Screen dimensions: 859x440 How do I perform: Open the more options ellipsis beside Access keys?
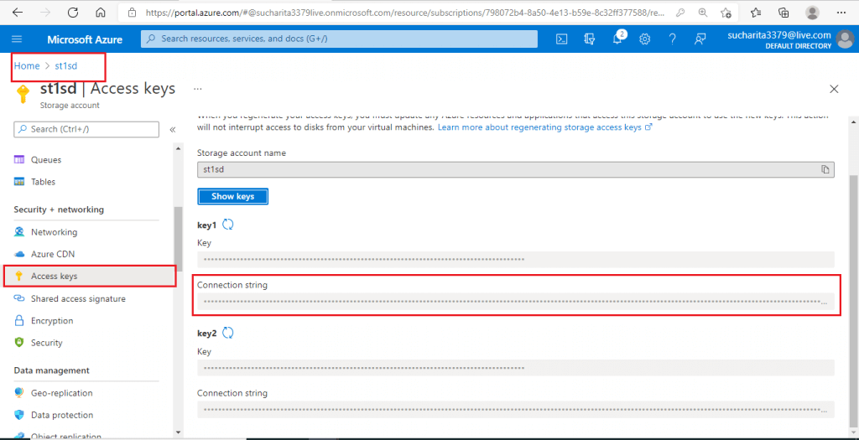tap(198, 88)
